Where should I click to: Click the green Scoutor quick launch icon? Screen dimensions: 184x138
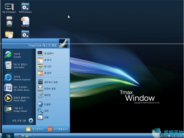pos(23,136)
